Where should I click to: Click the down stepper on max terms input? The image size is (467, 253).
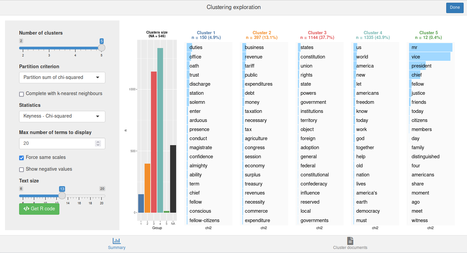(x=98, y=145)
